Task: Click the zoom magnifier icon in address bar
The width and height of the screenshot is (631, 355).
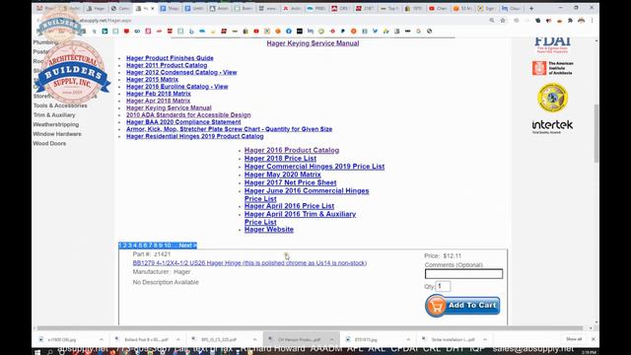Action: 492,20
